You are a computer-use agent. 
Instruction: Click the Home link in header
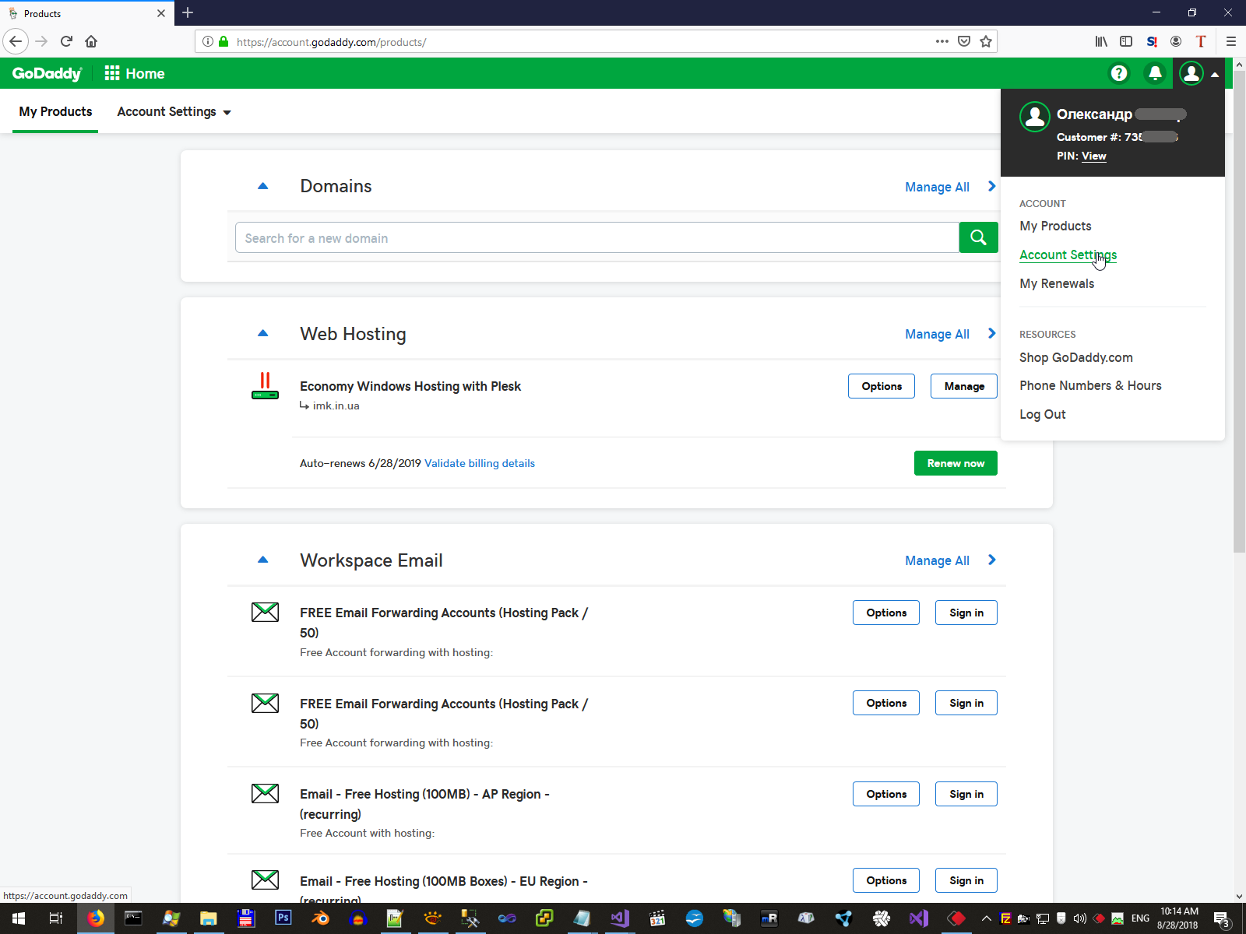(145, 73)
